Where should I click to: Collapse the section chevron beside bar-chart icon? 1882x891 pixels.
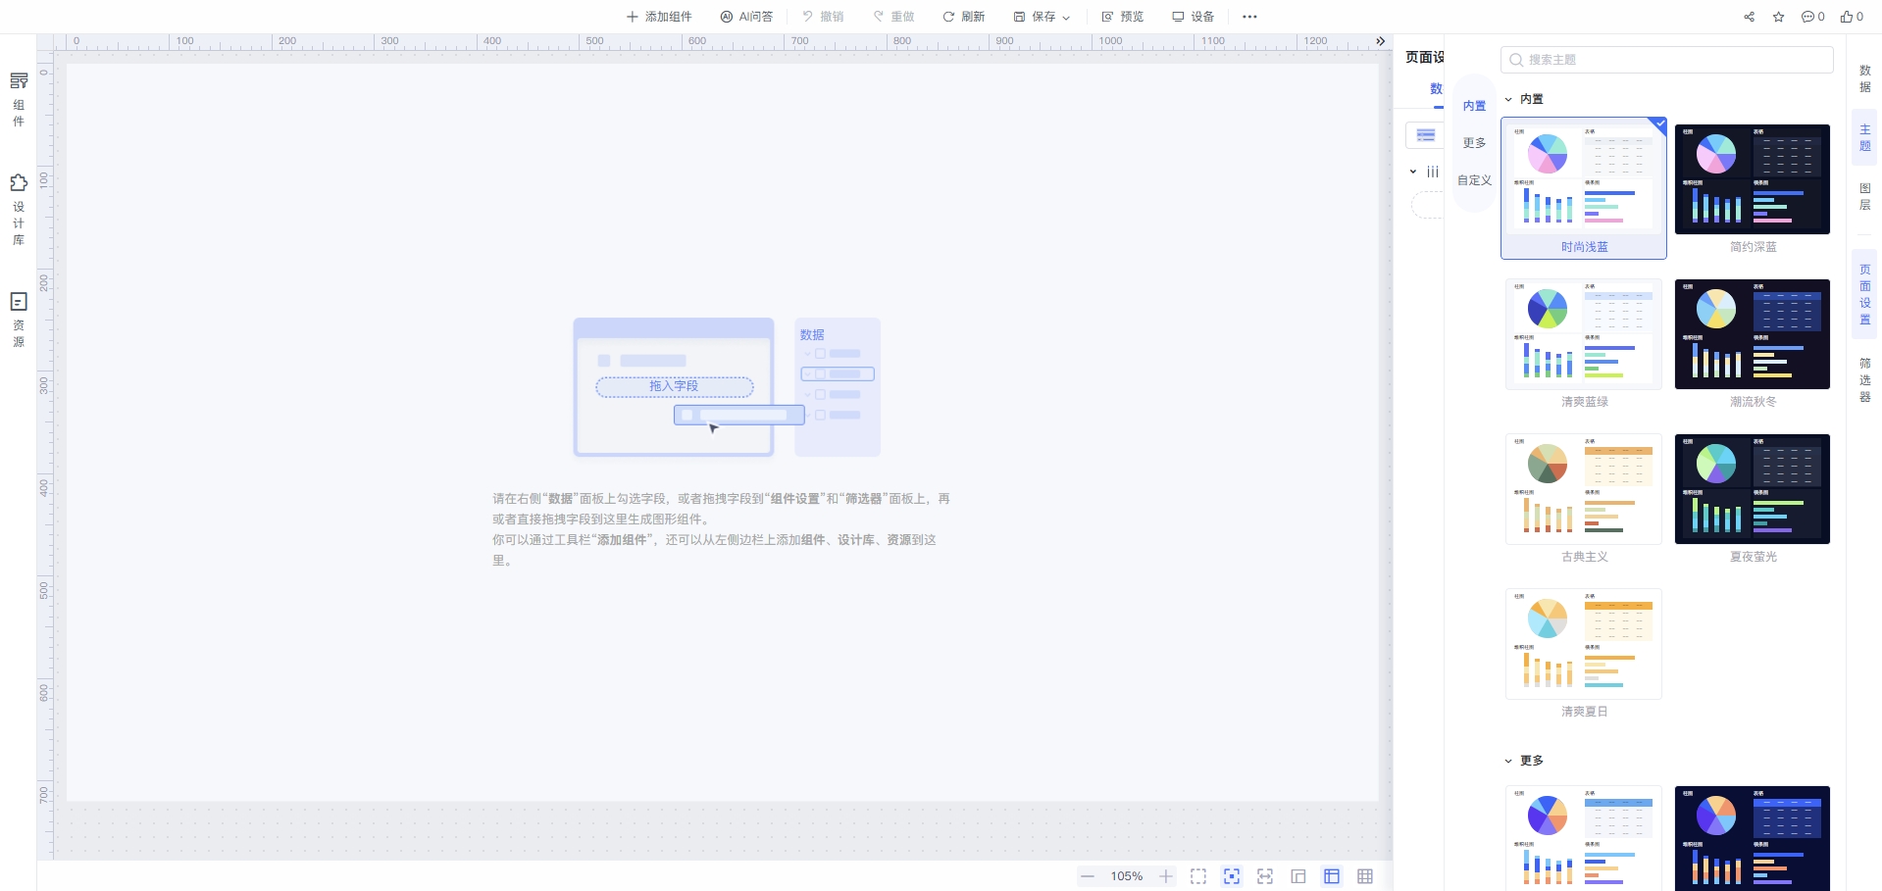click(x=1413, y=172)
